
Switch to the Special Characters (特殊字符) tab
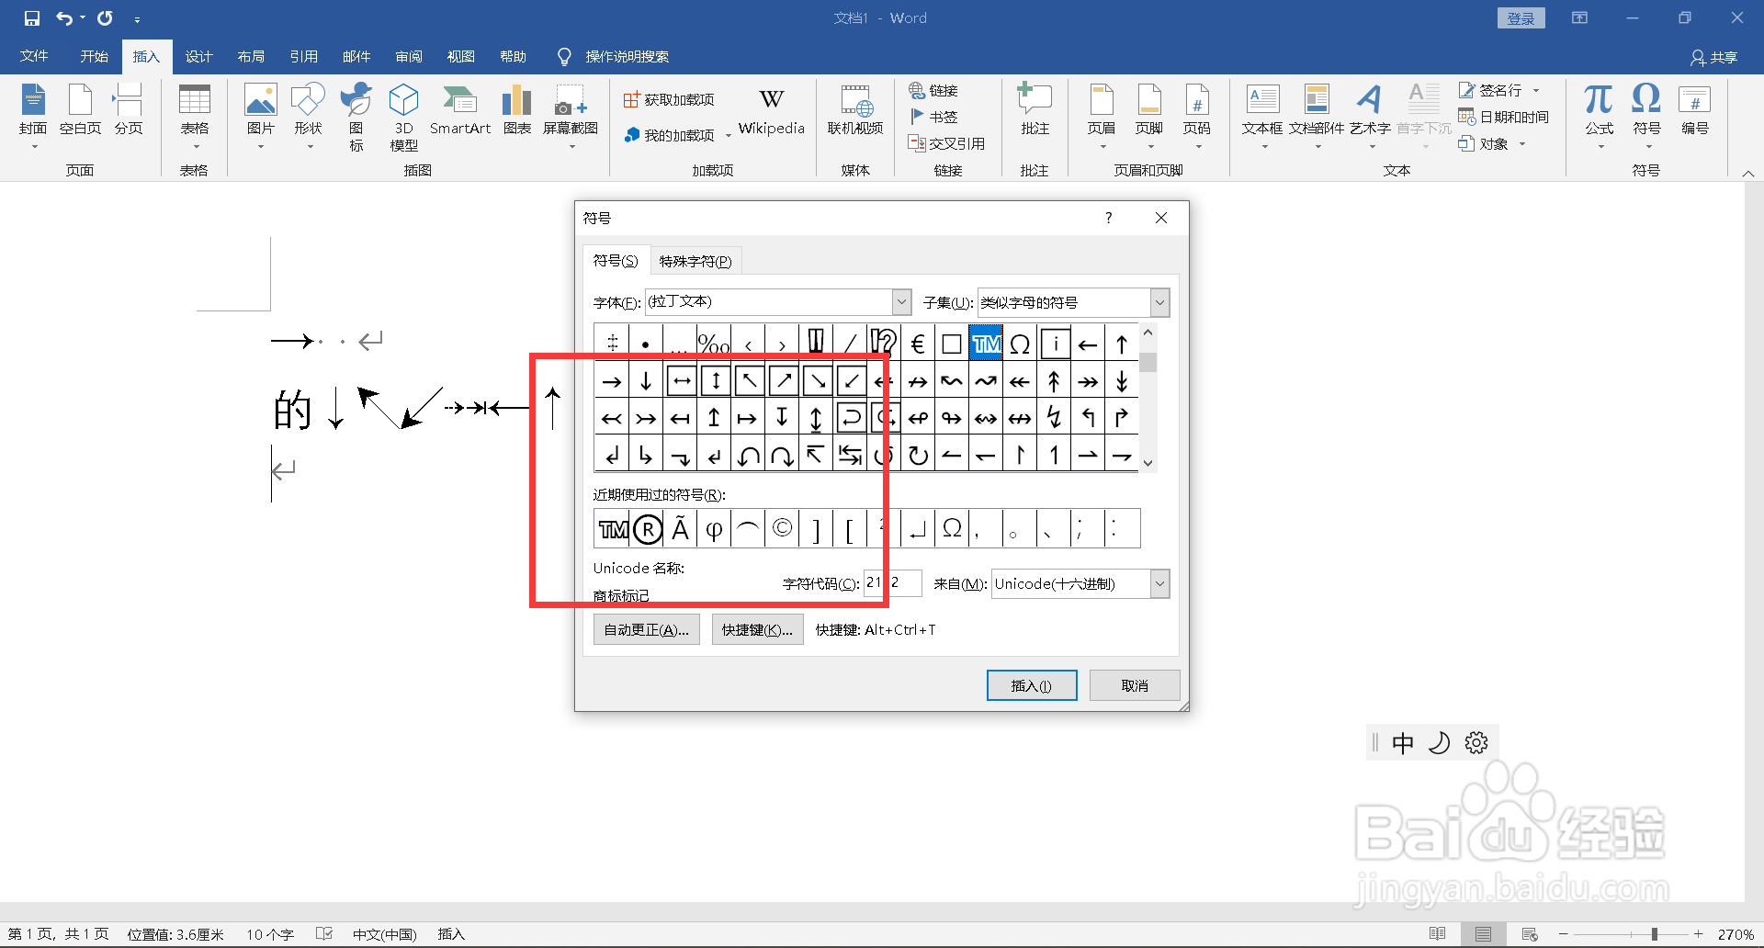click(x=695, y=262)
